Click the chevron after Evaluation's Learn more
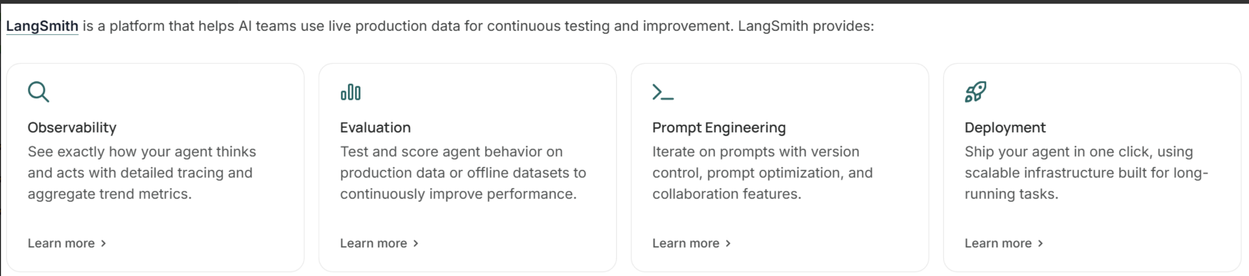The image size is (1249, 276). 416,244
